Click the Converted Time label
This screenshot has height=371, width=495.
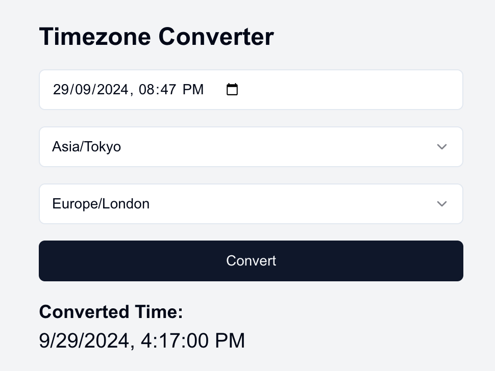pos(111,312)
